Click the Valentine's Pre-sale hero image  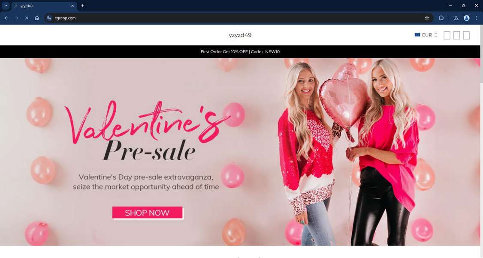coord(240,152)
